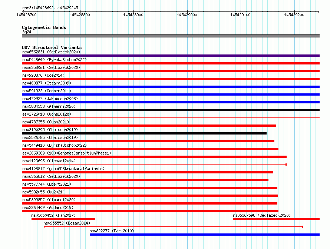
Task: Open first nsv3190295 (Chaisson2019) label
Action: click(x=50, y=130)
